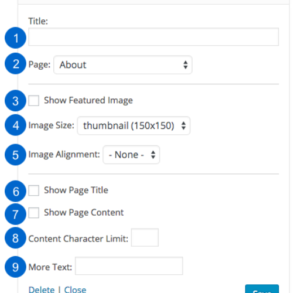Click the blue number 1 badge

pos(15,38)
